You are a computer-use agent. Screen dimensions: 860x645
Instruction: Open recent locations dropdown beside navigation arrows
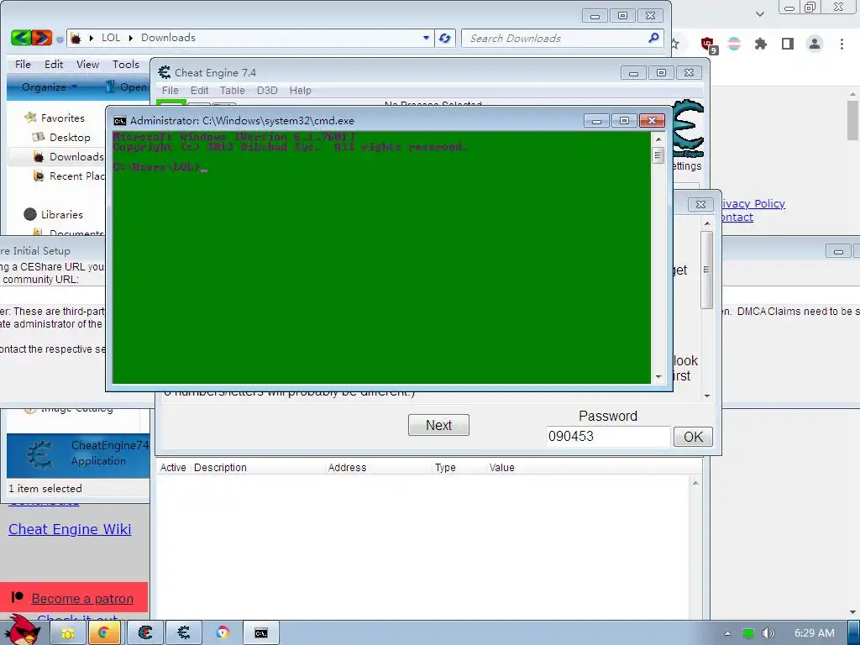[60, 39]
